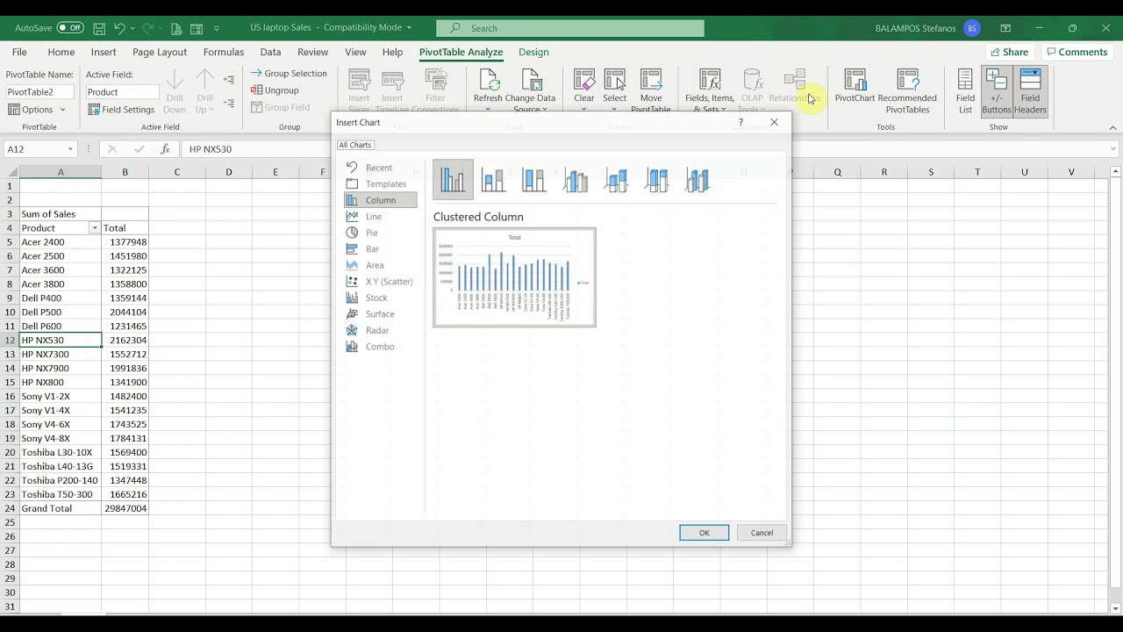Click the PivotTable Name input field
This screenshot has height=632, width=1123.
40,91
